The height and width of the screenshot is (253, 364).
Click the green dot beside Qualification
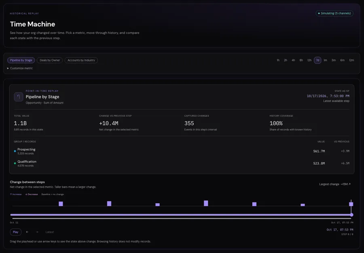(x=15, y=163)
